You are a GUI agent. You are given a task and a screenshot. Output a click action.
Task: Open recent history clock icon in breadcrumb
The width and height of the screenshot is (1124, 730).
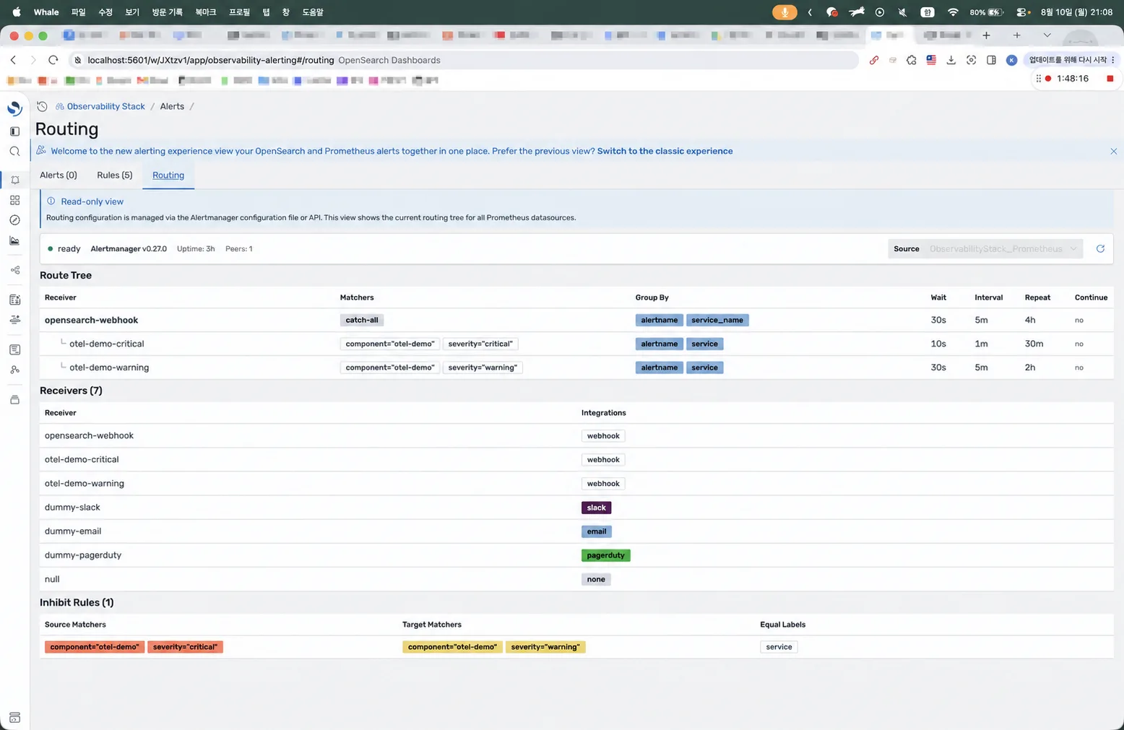pyautogui.click(x=42, y=106)
